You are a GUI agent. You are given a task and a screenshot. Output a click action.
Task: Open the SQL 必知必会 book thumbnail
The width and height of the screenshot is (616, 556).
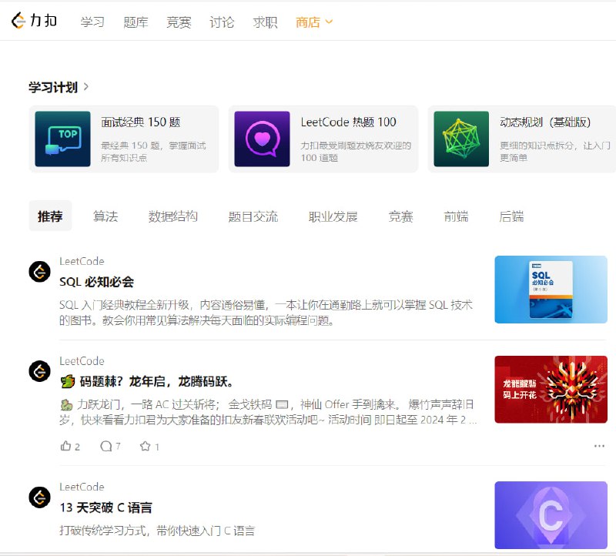click(x=551, y=290)
